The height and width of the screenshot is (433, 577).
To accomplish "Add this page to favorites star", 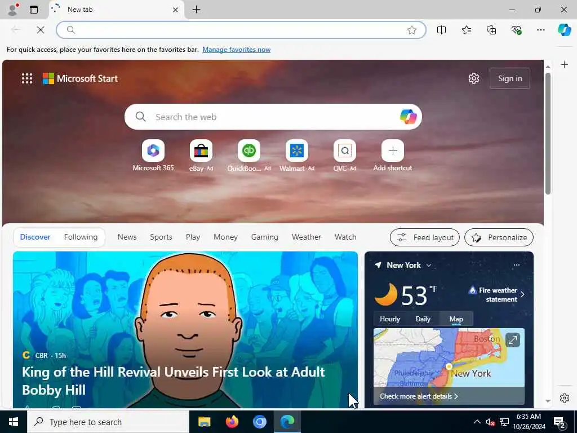I will (412, 30).
